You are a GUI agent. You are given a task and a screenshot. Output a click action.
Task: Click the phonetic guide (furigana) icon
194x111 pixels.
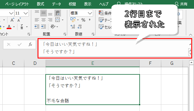[22, 27]
